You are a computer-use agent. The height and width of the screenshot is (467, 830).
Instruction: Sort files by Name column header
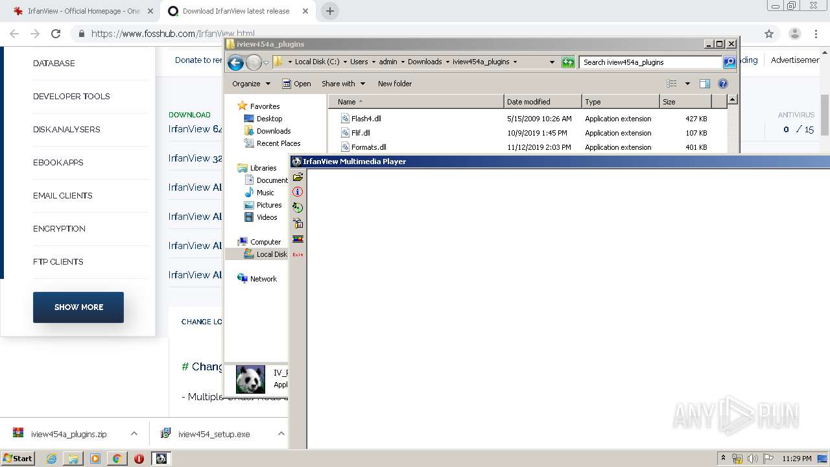(x=416, y=102)
